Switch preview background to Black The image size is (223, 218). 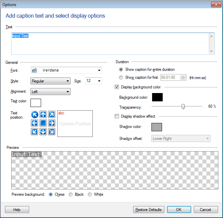click(x=71, y=194)
